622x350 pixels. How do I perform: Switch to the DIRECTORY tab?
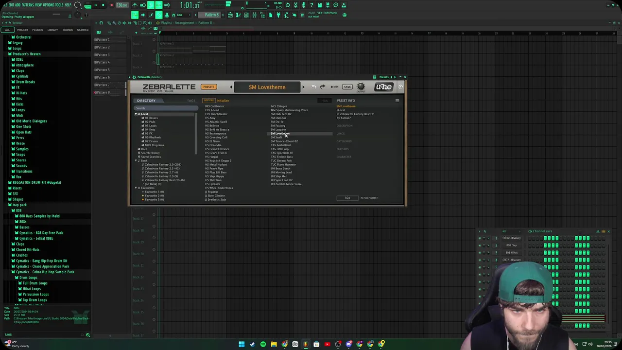point(146,101)
